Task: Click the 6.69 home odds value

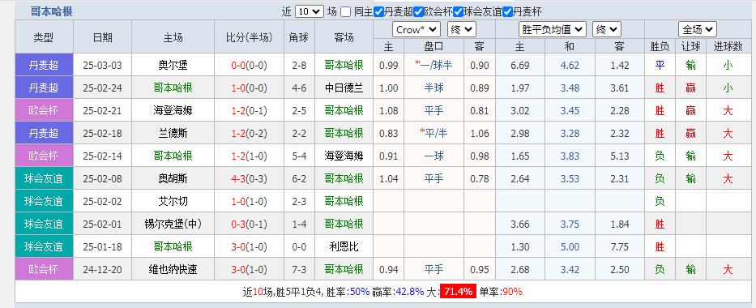Action: [520, 65]
